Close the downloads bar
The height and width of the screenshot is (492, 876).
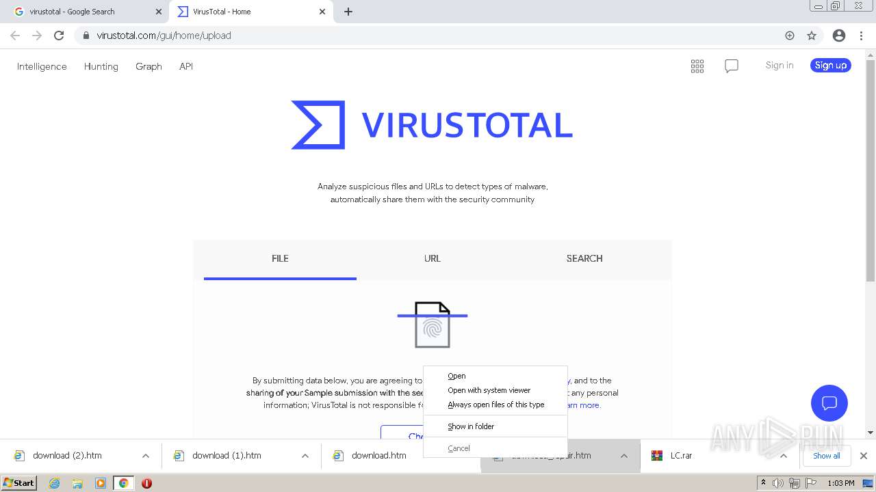864,456
